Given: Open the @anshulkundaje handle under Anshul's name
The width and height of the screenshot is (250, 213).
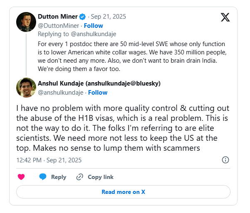Looking at the screenshot, I should point(61,92).
